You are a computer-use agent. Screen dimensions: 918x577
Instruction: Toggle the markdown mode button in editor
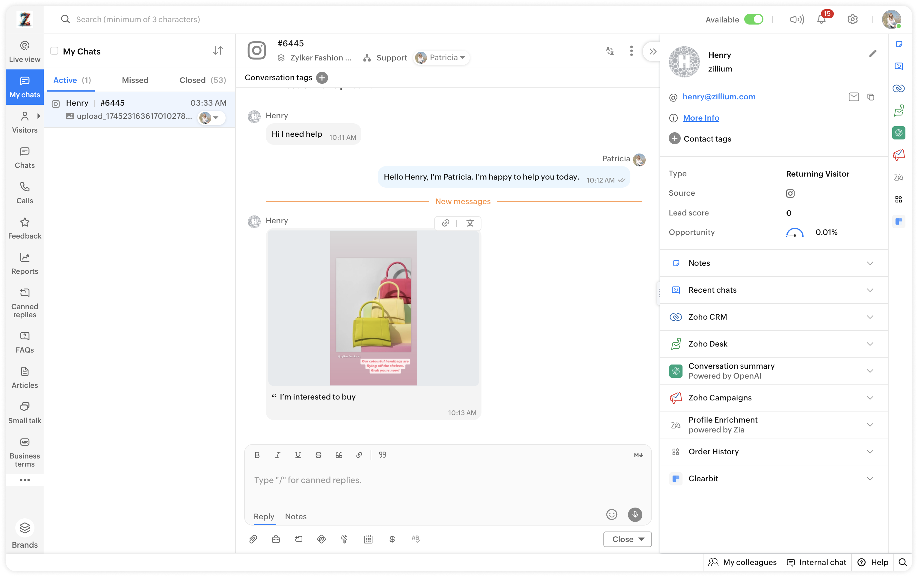[638, 455]
